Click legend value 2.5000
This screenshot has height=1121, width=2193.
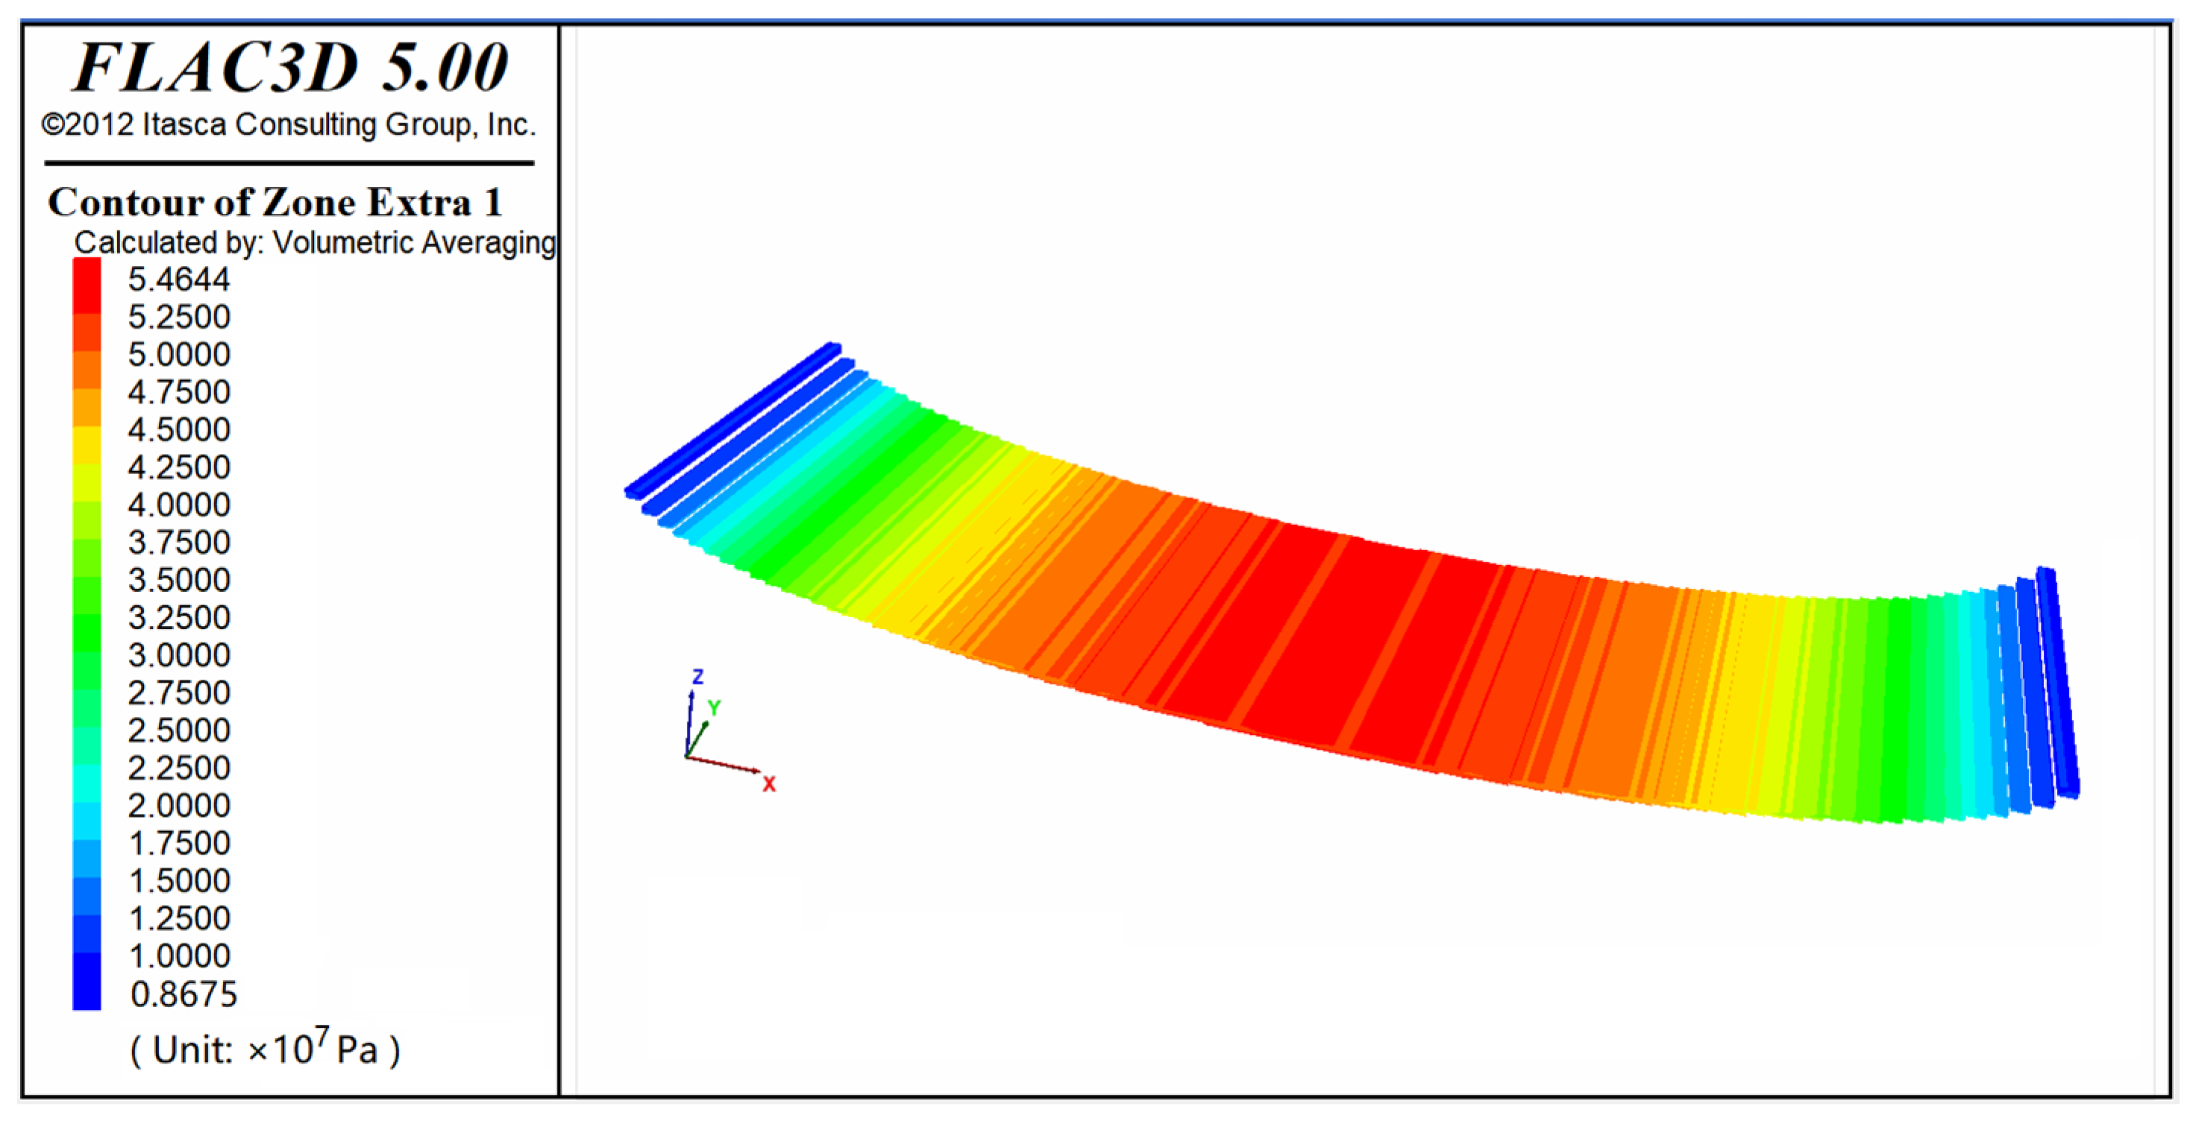tap(179, 730)
